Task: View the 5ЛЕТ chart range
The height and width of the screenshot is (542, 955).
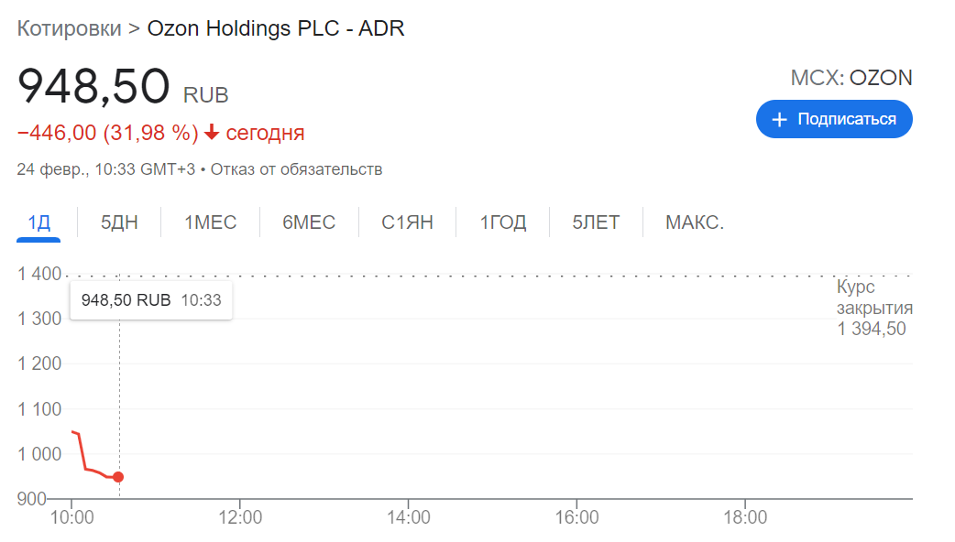Action: point(596,222)
